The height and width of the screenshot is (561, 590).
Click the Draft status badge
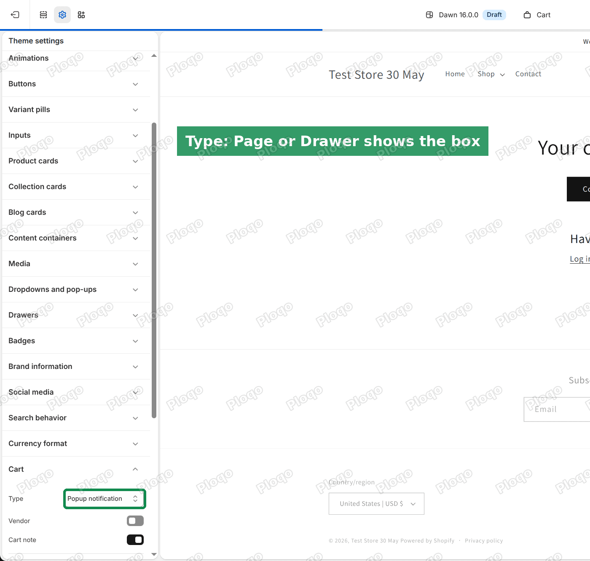494,15
